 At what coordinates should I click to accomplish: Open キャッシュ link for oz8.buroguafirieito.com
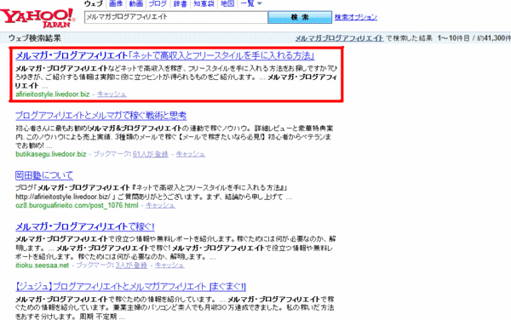coord(160,205)
